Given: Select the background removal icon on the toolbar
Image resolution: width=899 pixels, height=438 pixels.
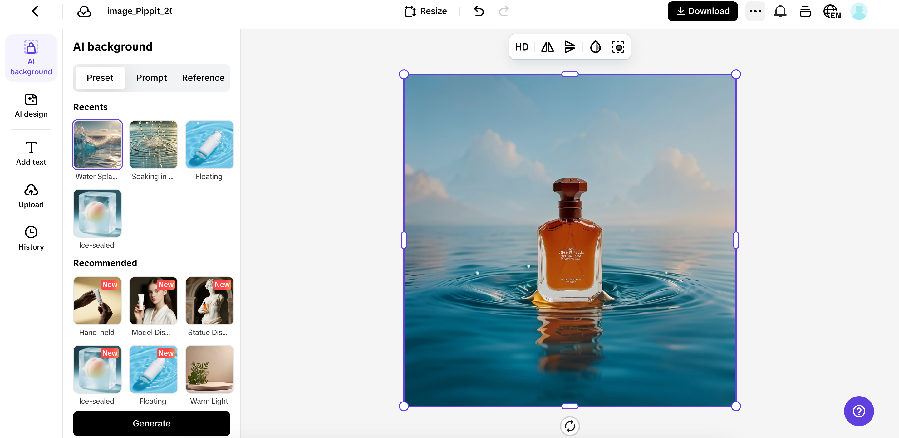Looking at the screenshot, I should (618, 47).
